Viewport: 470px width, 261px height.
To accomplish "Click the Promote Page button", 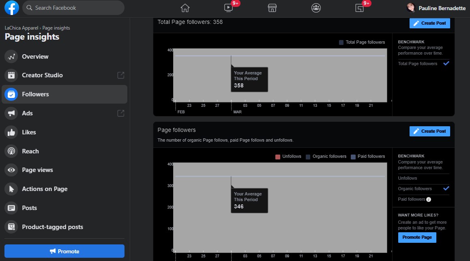I will coord(417,238).
